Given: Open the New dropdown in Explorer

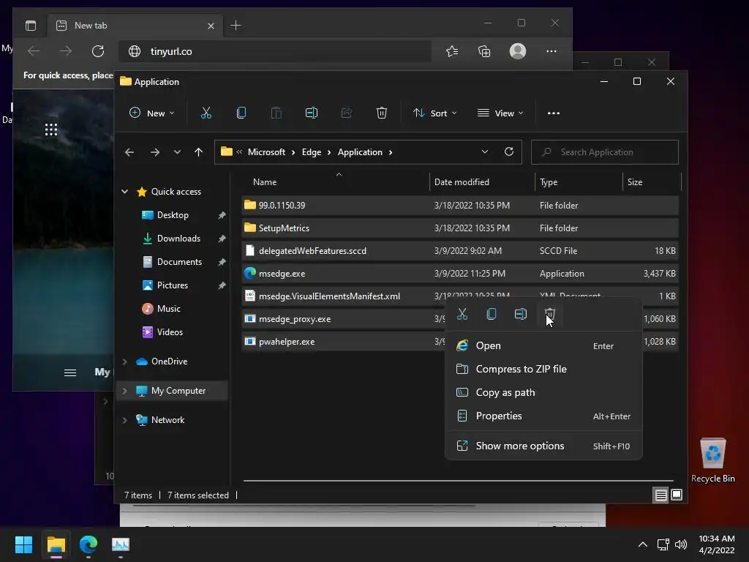Looking at the screenshot, I should coord(152,113).
